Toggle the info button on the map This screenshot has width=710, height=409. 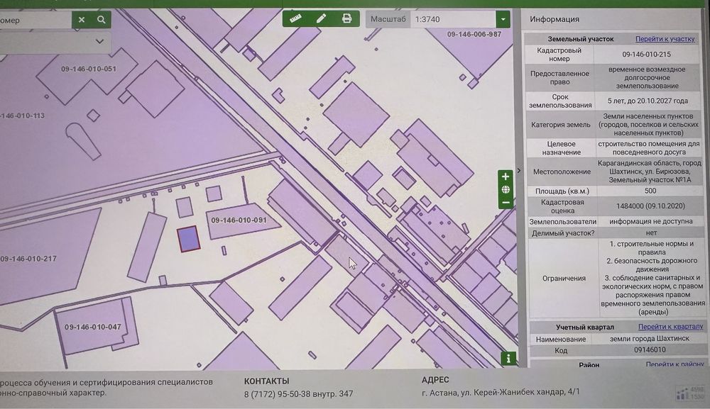(x=508, y=359)
